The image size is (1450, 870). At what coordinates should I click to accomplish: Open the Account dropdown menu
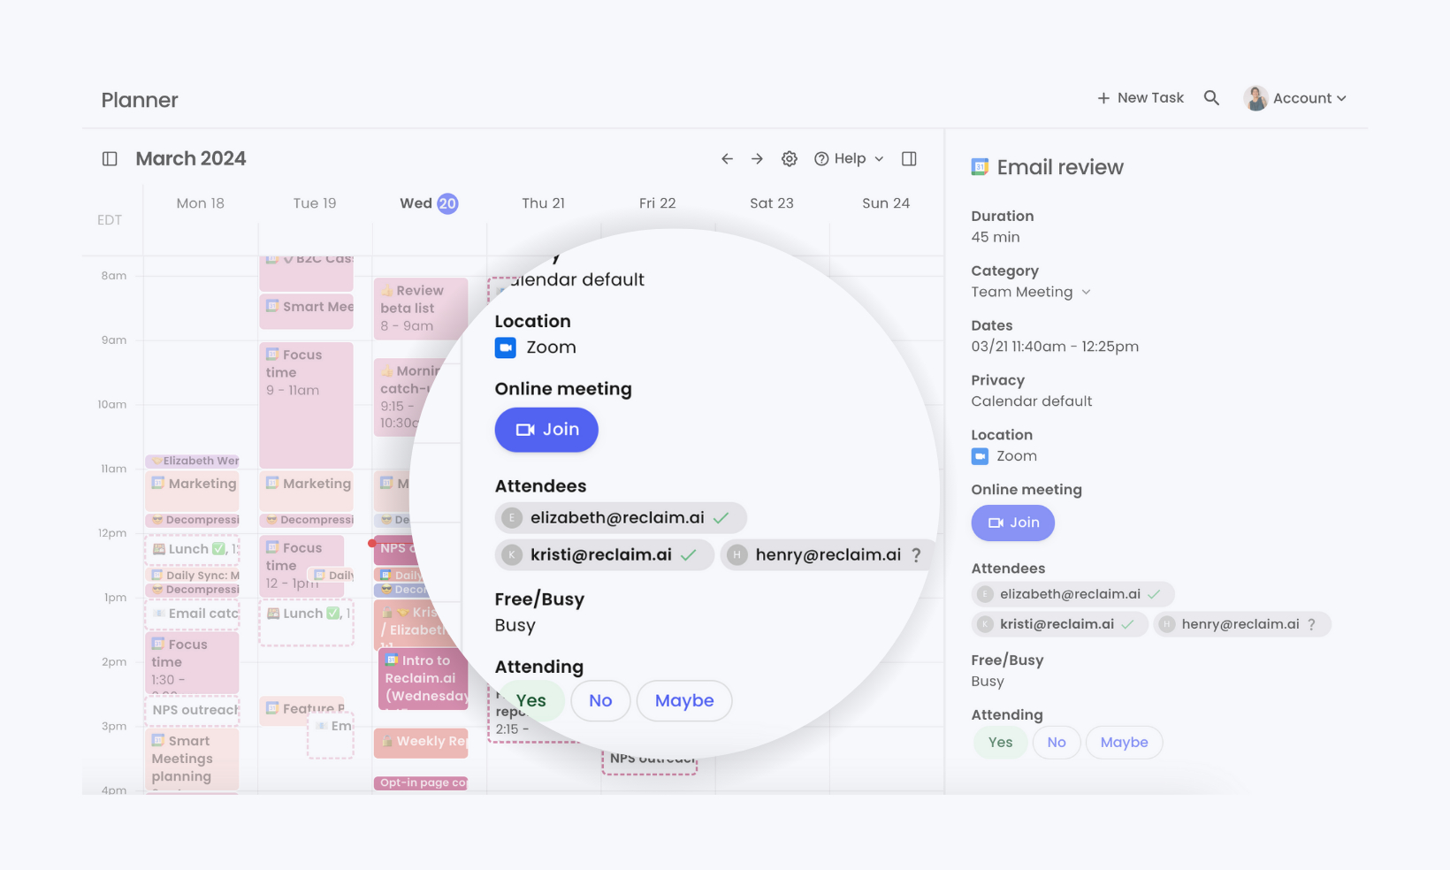[x=1309, y=98]
